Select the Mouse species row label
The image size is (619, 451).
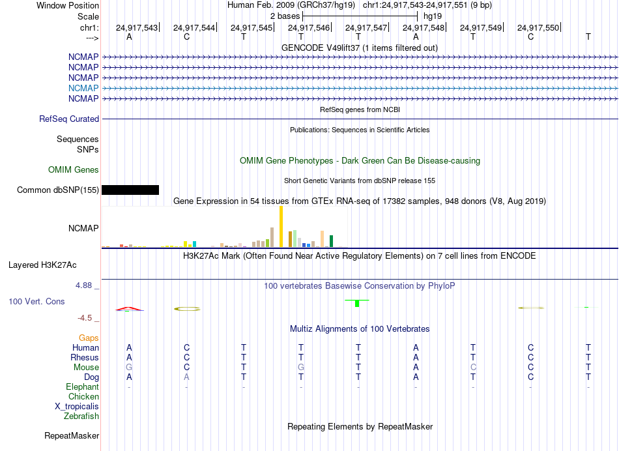(86, 368)
